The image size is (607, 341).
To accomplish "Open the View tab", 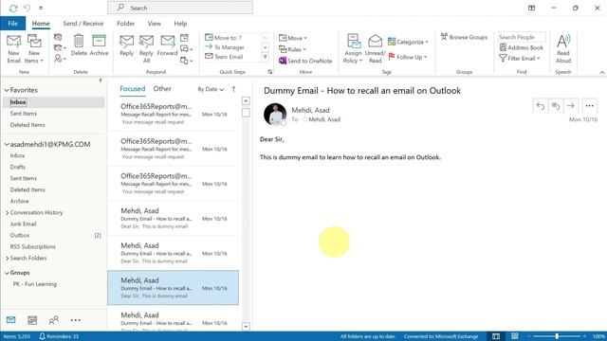I will coord(154,23).
